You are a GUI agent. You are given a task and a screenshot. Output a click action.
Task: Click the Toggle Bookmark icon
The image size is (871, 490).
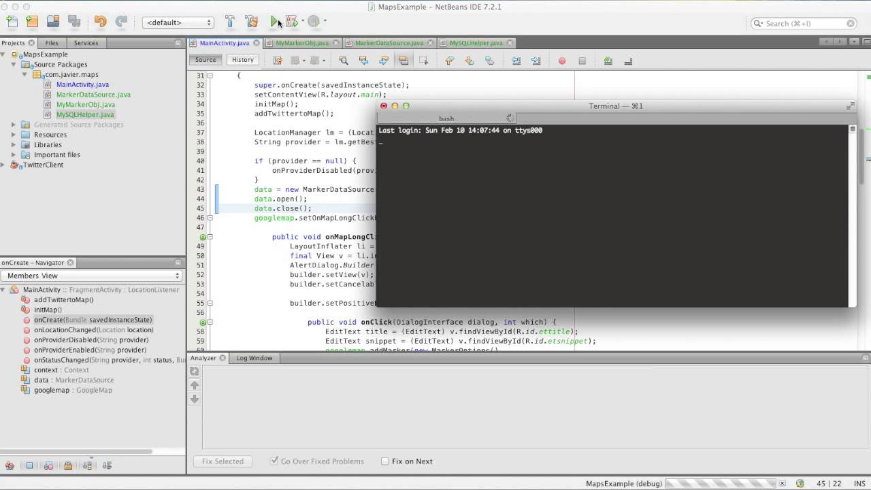click(489, 61)
